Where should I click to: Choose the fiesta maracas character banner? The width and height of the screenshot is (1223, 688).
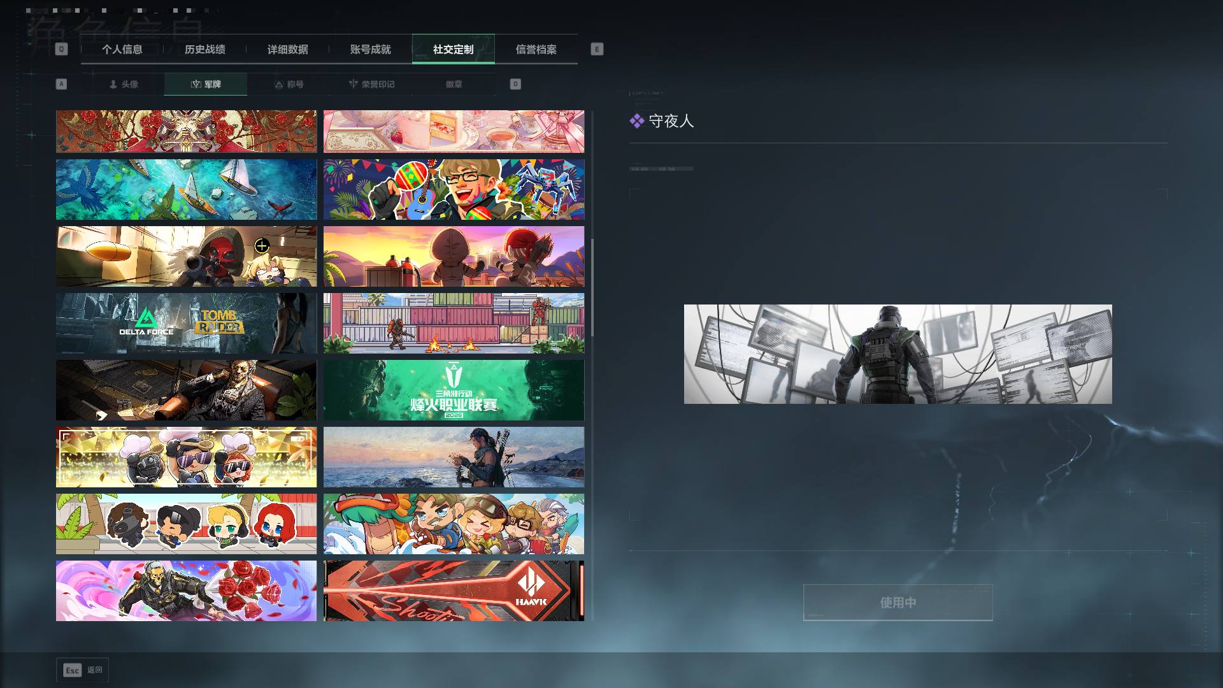(454, 189)
